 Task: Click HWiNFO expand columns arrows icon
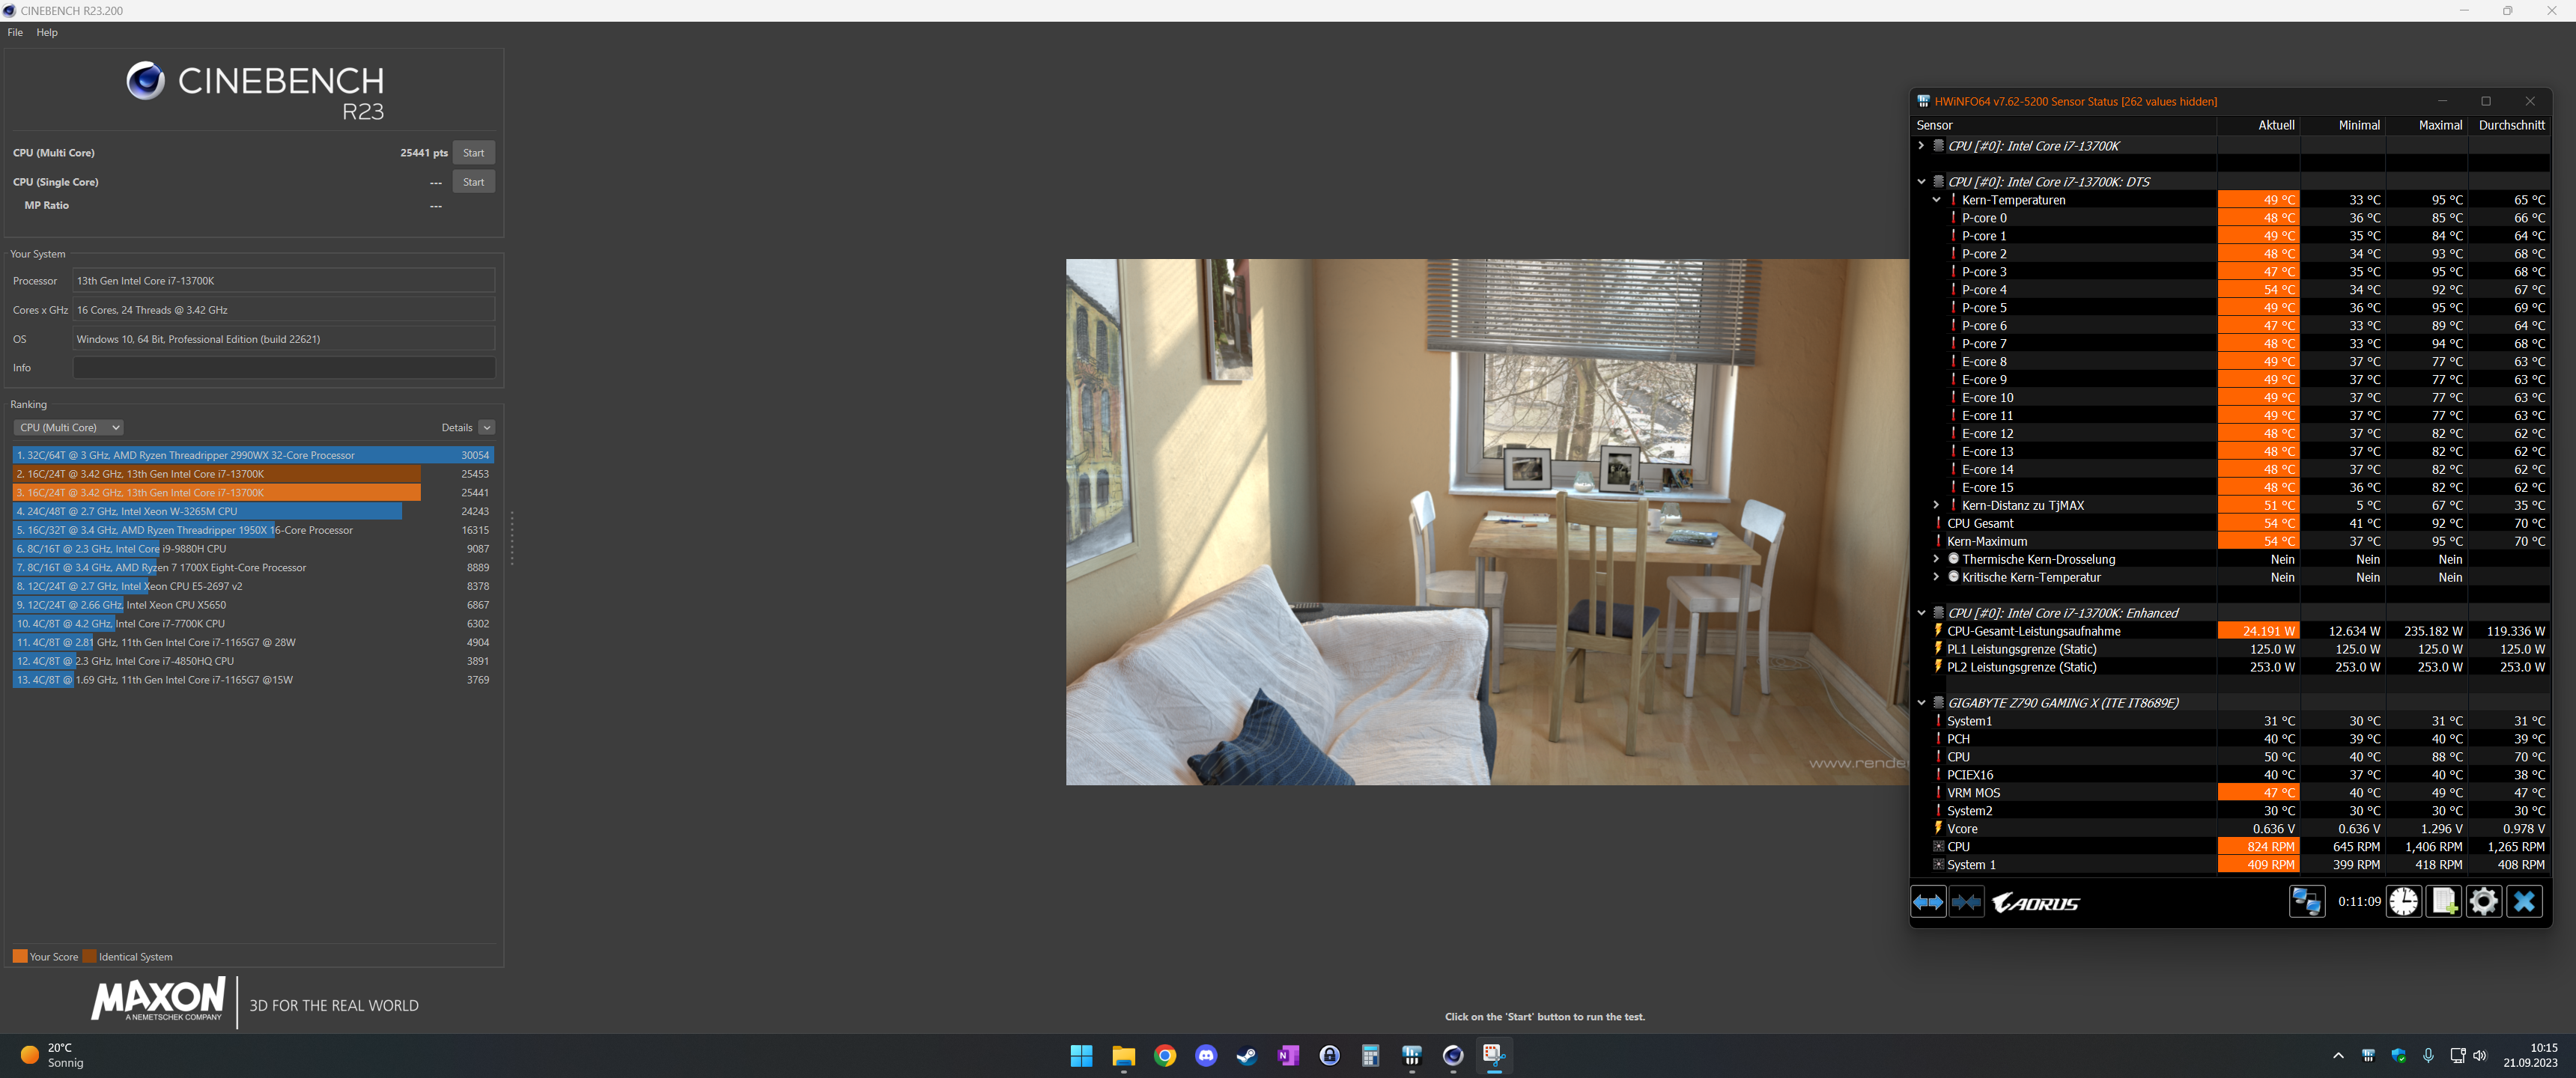(1928, 902)
